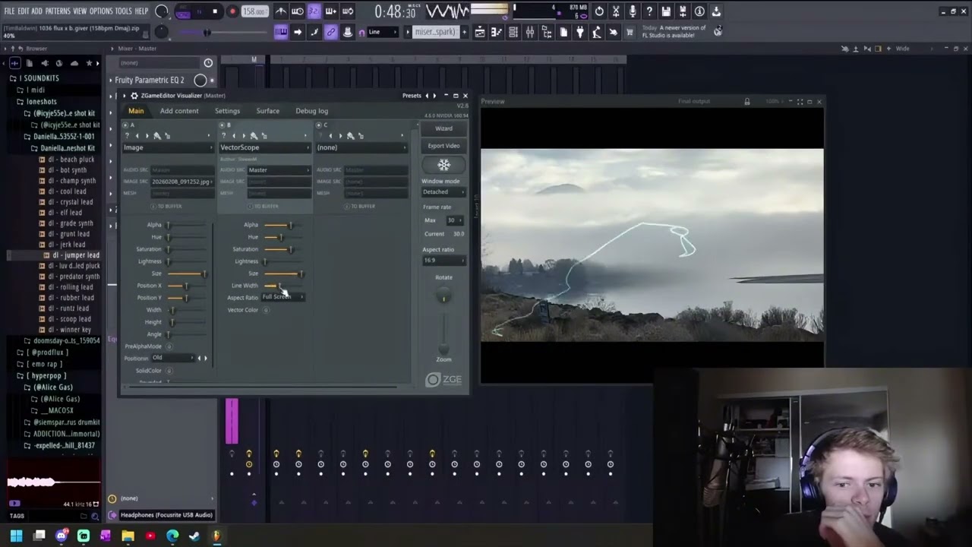Switch to the Settings tab
This screenshot has height=547, width=972.
227,111
